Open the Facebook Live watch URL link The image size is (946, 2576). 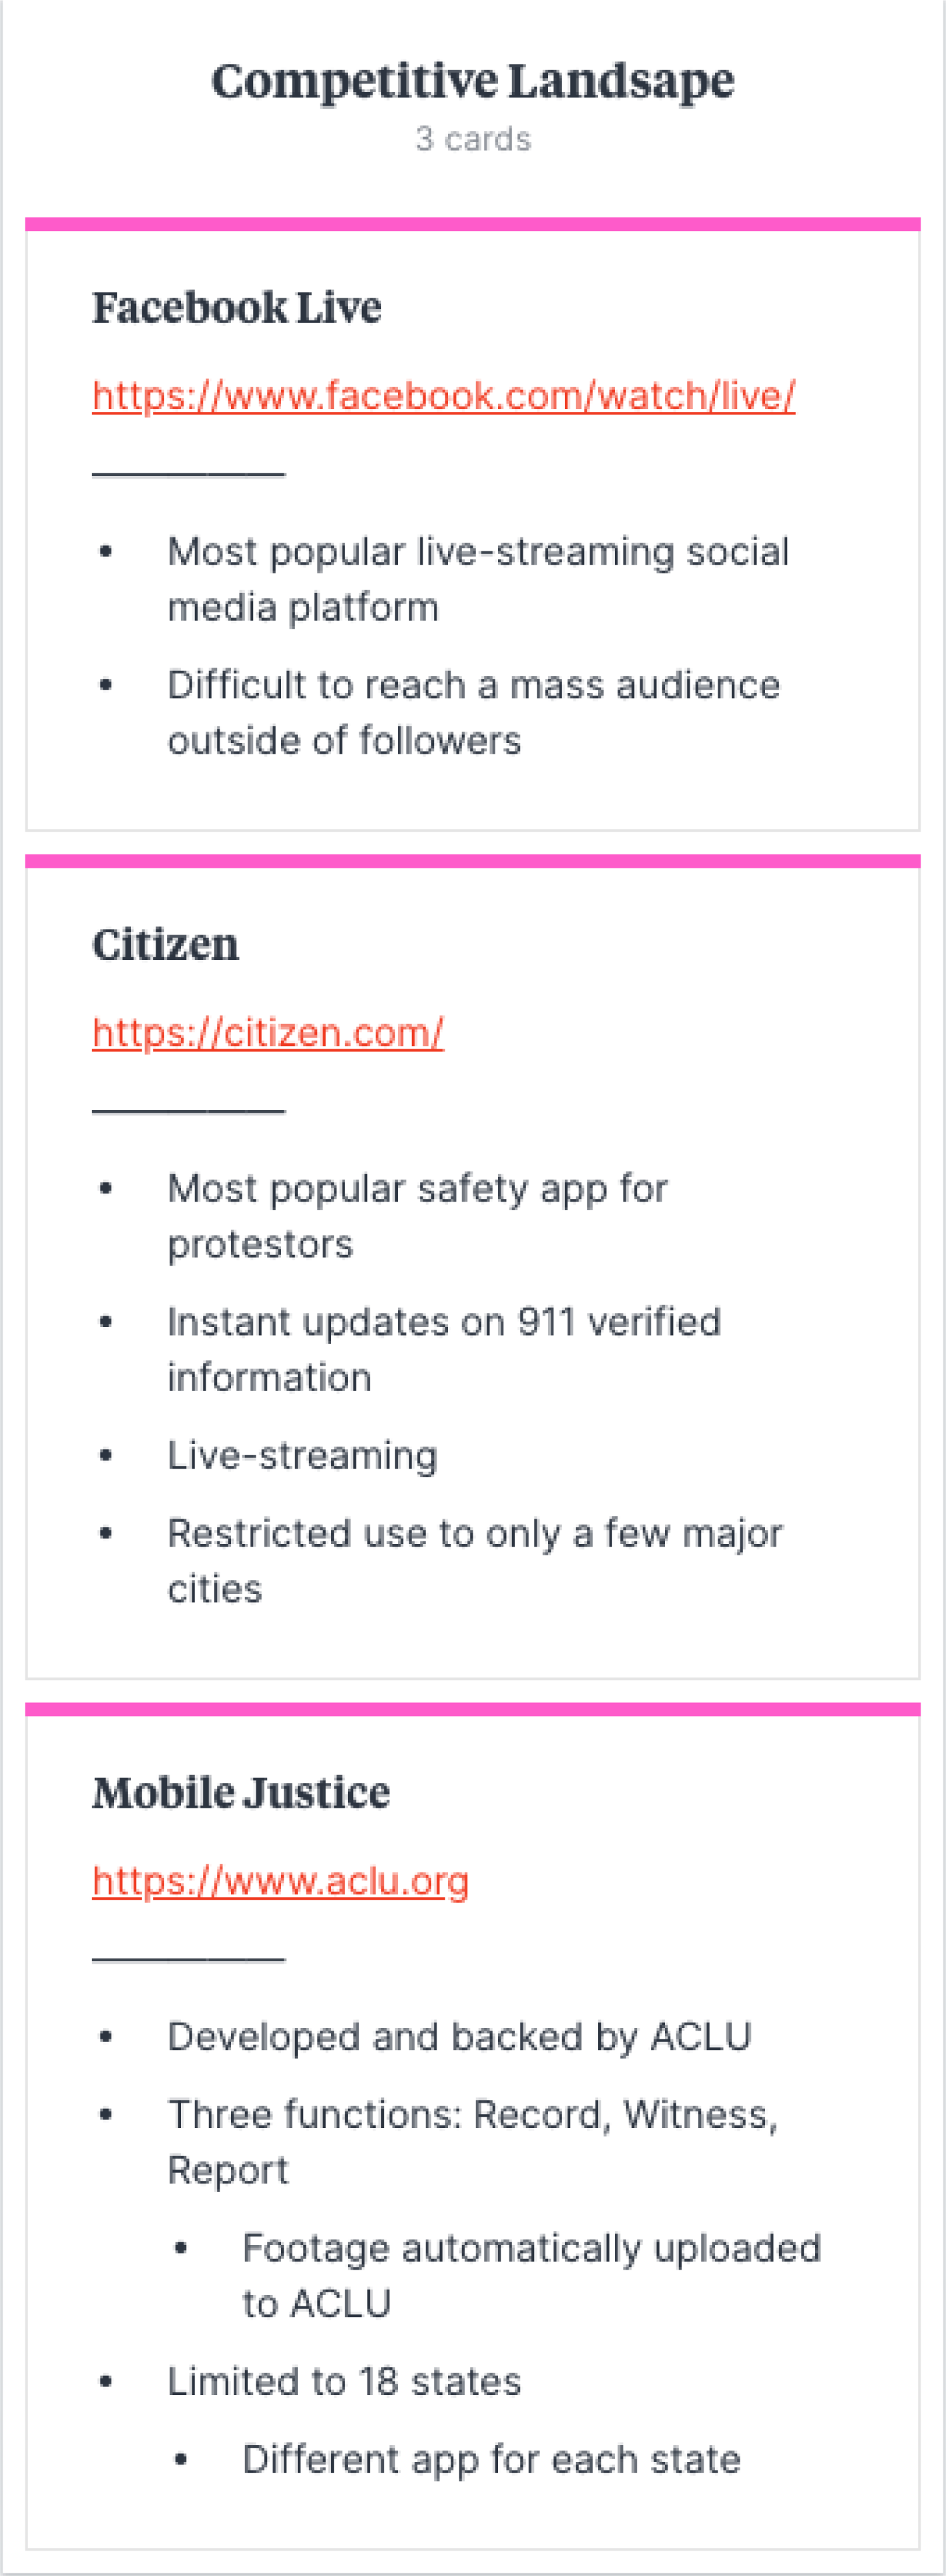[x=443, y=396]
